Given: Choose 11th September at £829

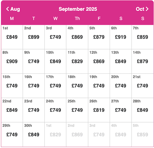Looking at the screenshot, I should coord(77,61).
